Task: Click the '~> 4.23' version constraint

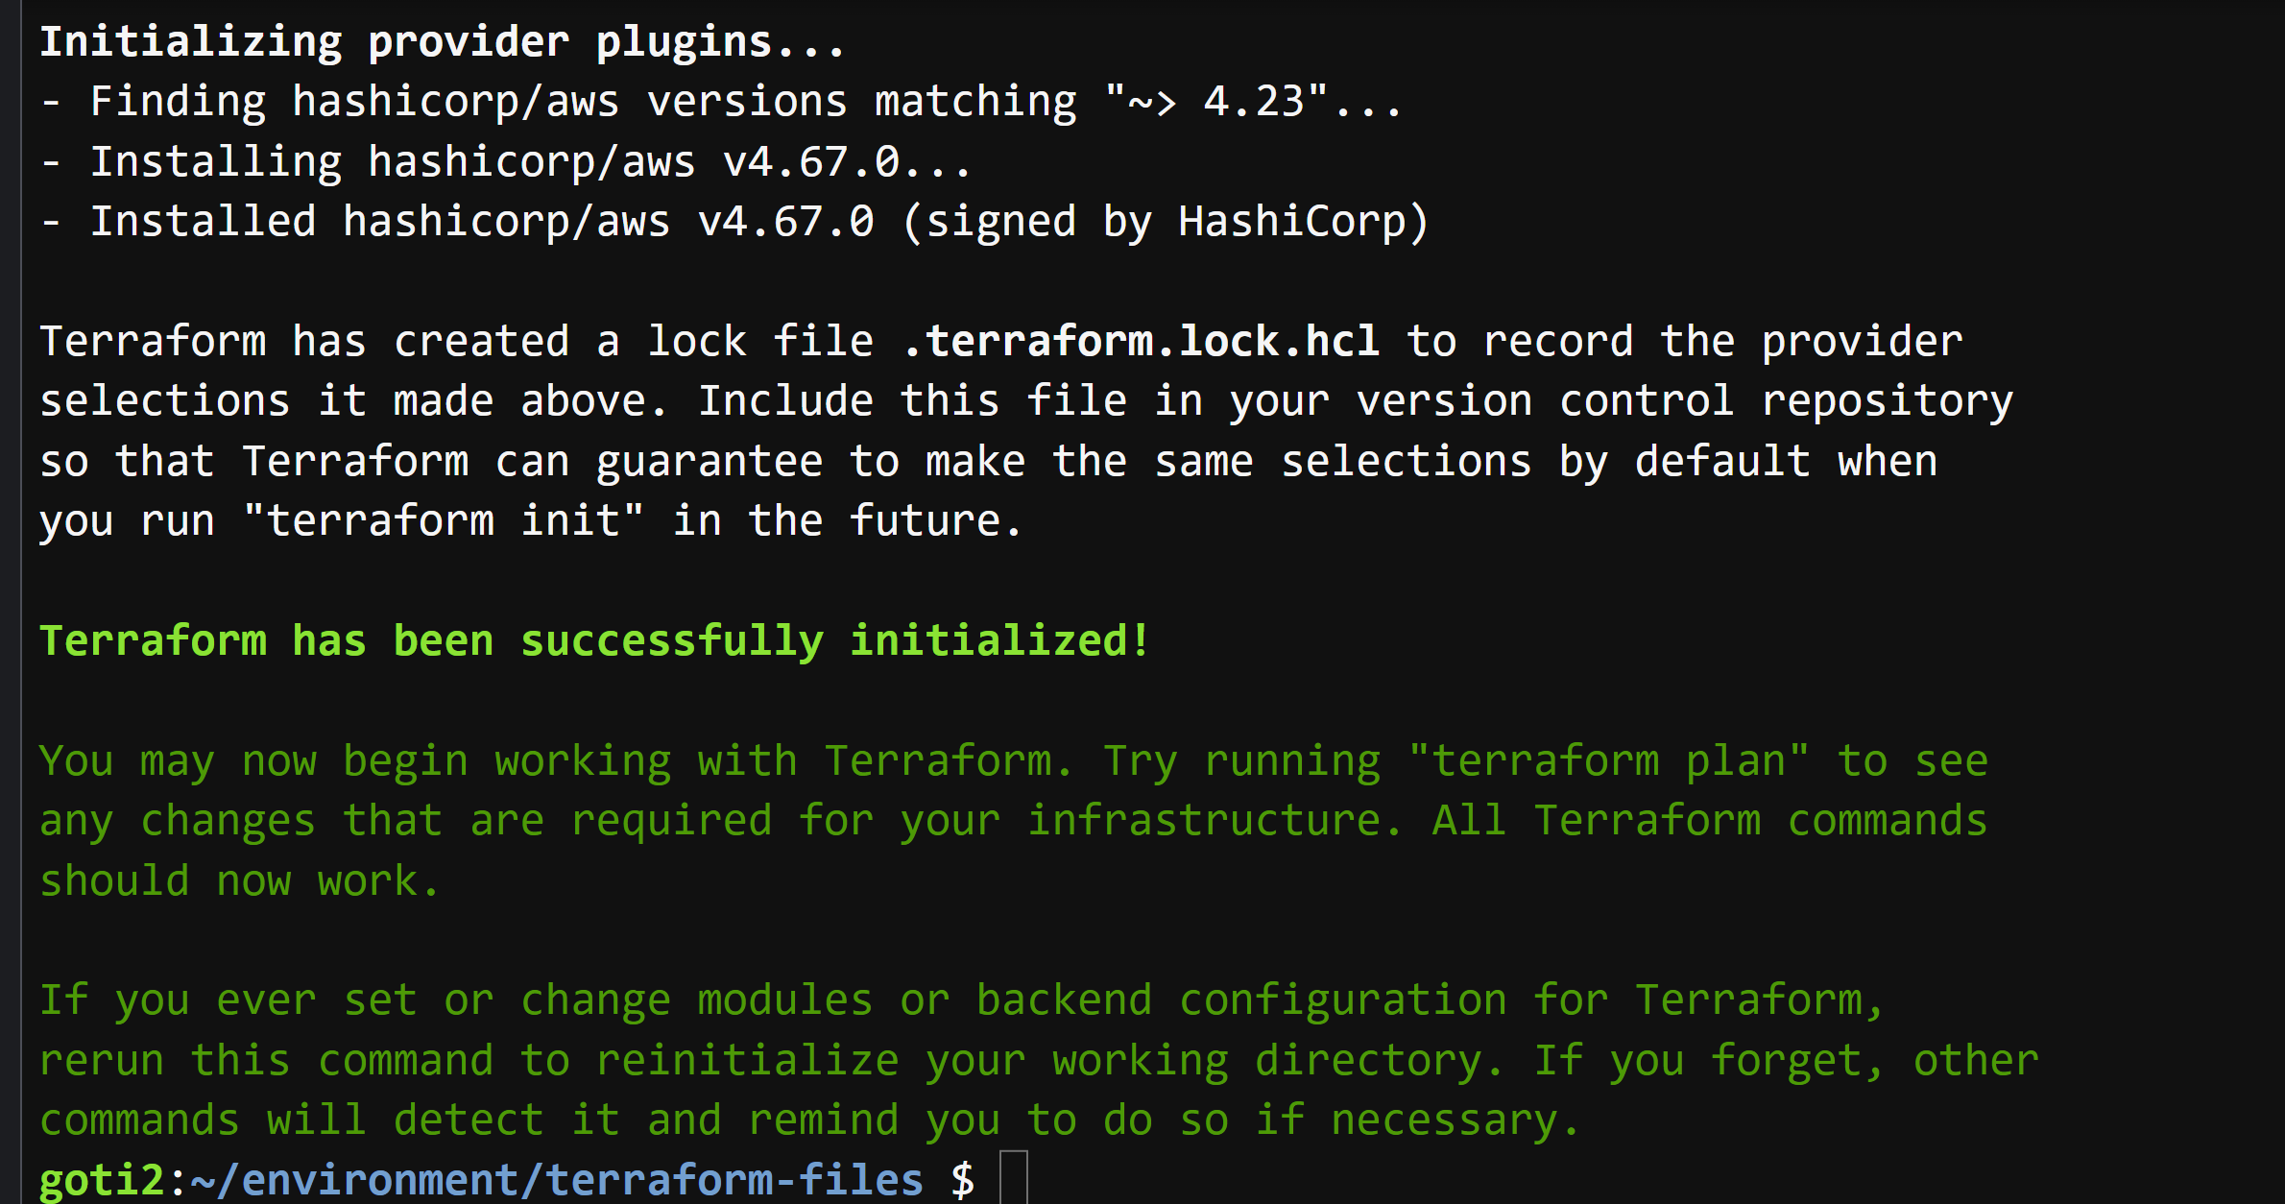Action: [x=1216, y=102]
